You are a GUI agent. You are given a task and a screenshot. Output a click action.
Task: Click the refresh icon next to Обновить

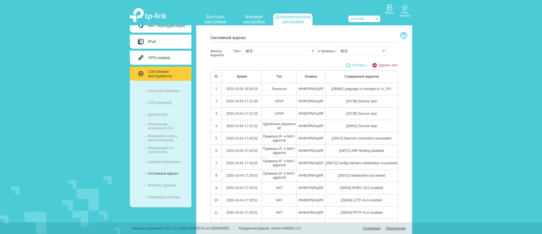pos(348,65)
